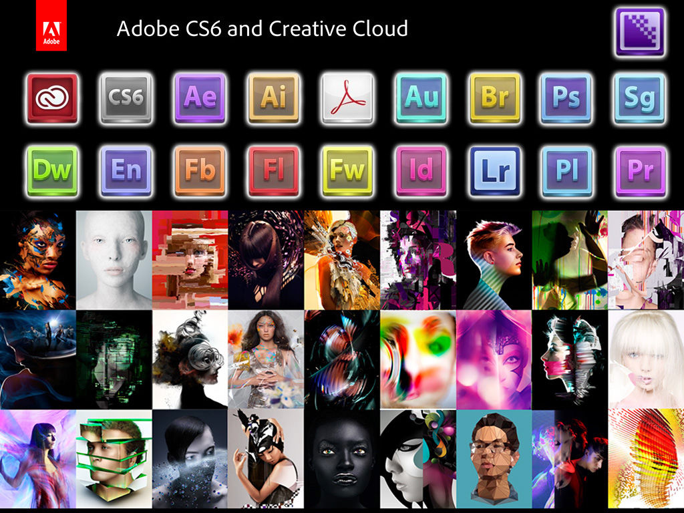Image resolution: width=684 pixels, height=513 pixels.
Task: Open SpeedGrade using the Sg icon
Action: click(x=639, y=98)
